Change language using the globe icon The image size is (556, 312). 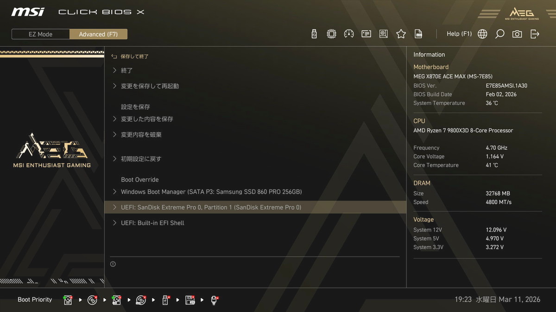point(482,34)
